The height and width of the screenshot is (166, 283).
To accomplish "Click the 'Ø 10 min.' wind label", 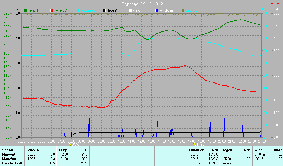I will coord(260,154).
